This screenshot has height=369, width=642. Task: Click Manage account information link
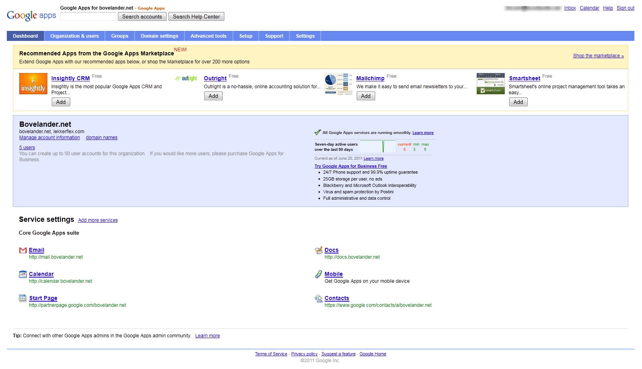click(50, 138)
